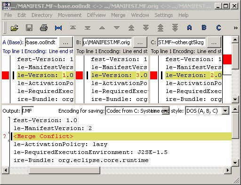Click pane A Top line 1 Encoding info

pyautogui.click(x=38, y=51)
